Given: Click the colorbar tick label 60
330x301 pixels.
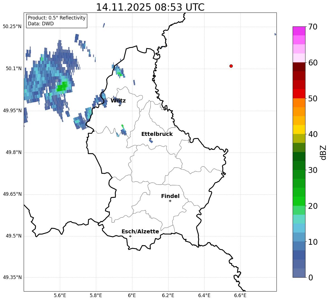Looking at the screenshot, I should pos(313,63).
